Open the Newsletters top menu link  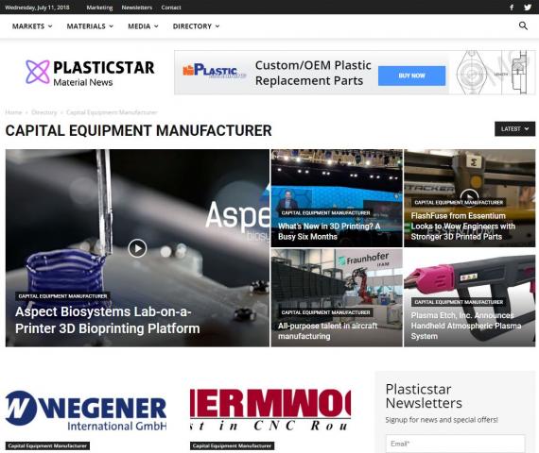pyautogui.click(x=137, y=8)
